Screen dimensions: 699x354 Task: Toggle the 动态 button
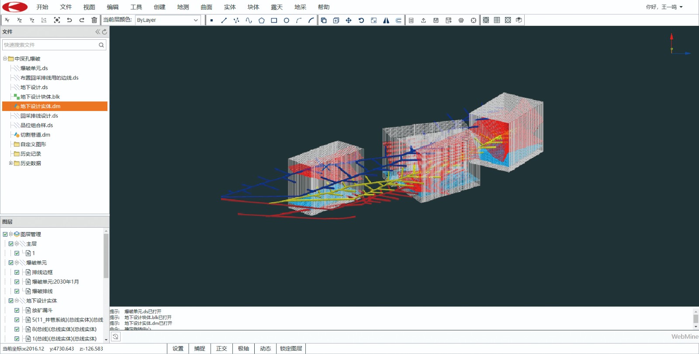click(265, 348)
